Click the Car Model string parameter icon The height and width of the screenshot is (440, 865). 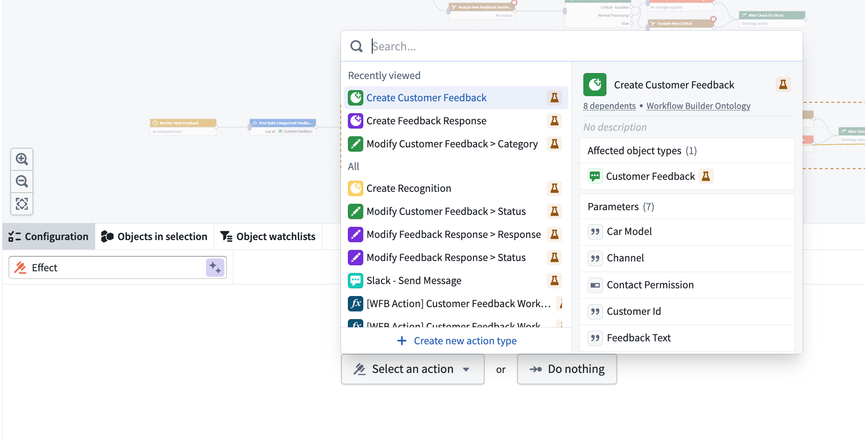pos(595,232)
